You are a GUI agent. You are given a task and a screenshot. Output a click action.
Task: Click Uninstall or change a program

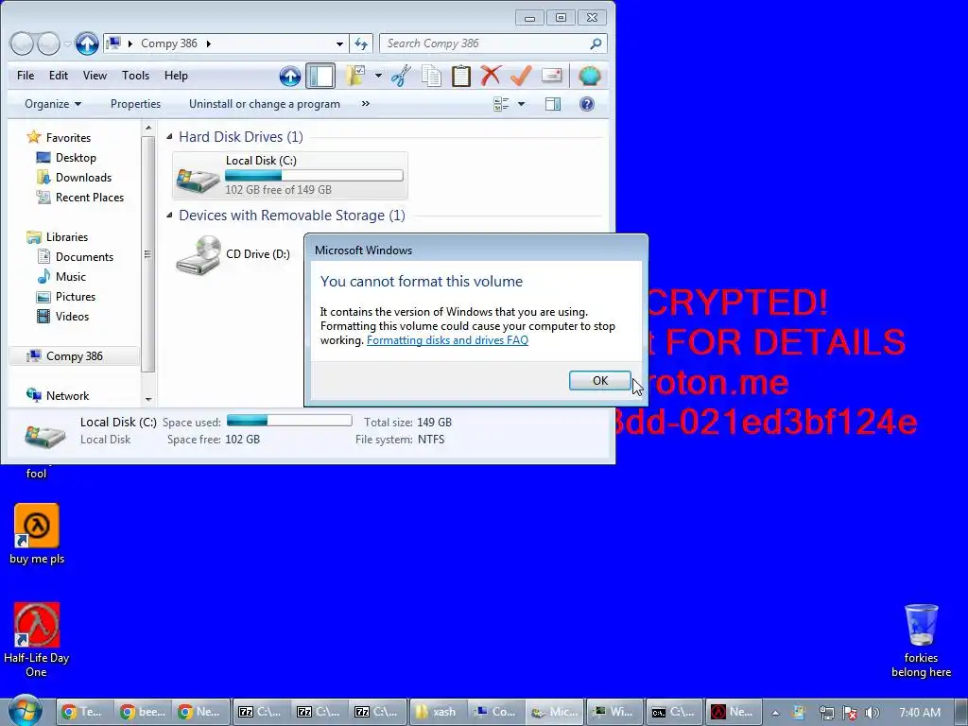pos(265,104)
